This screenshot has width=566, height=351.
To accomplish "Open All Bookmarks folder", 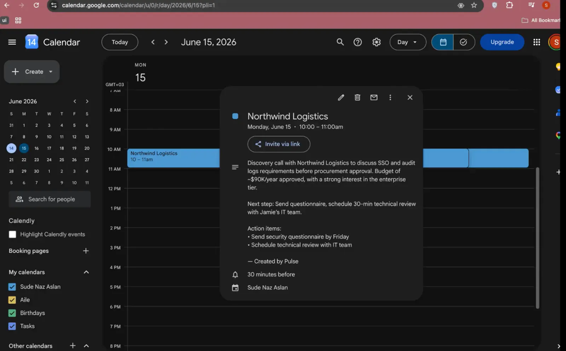I will (x=541, y=21).
